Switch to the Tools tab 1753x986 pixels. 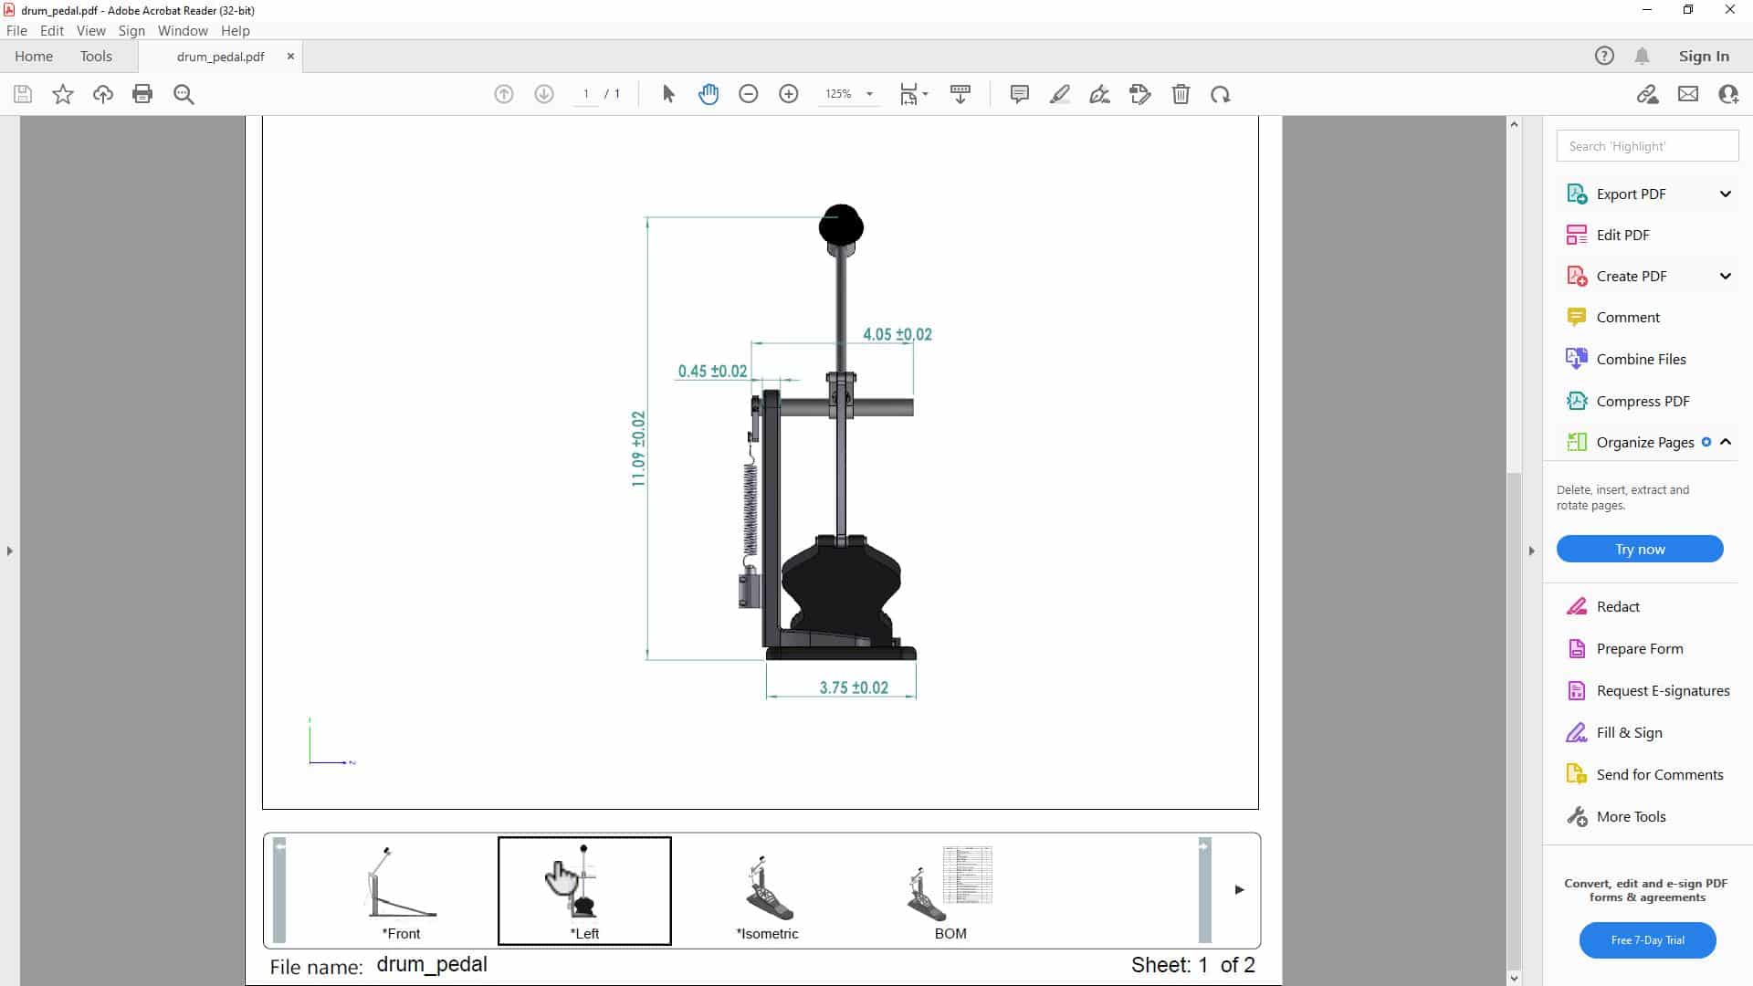tap(96, 56)
